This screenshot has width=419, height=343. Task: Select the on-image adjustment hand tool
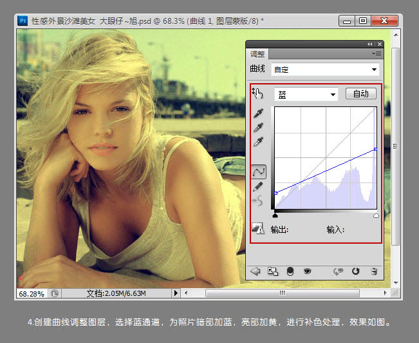257,93
